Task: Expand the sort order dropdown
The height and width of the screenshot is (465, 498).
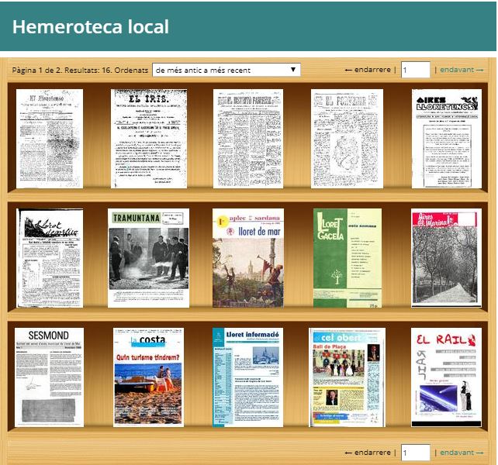Action: pos(226,70)
